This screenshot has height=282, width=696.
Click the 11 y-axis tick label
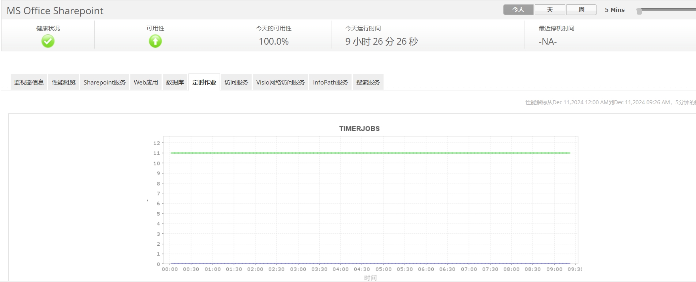(157, 153)
